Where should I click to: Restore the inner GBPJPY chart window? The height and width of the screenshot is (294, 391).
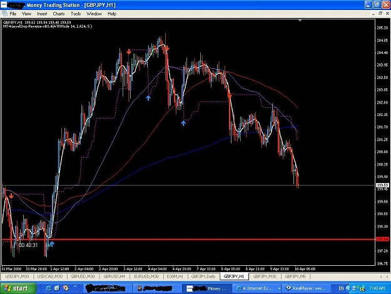tap(380, 14)
